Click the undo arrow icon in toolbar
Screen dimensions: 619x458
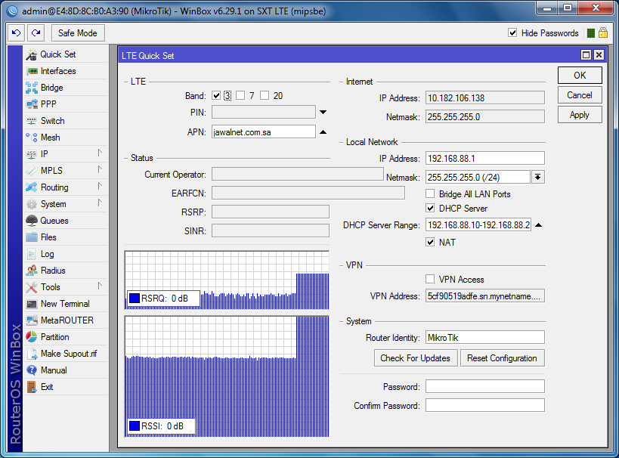click(x=16, y=33)
